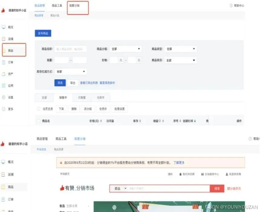
Task: Click 重置筛选条件 reset link
Action: [107, 83]
